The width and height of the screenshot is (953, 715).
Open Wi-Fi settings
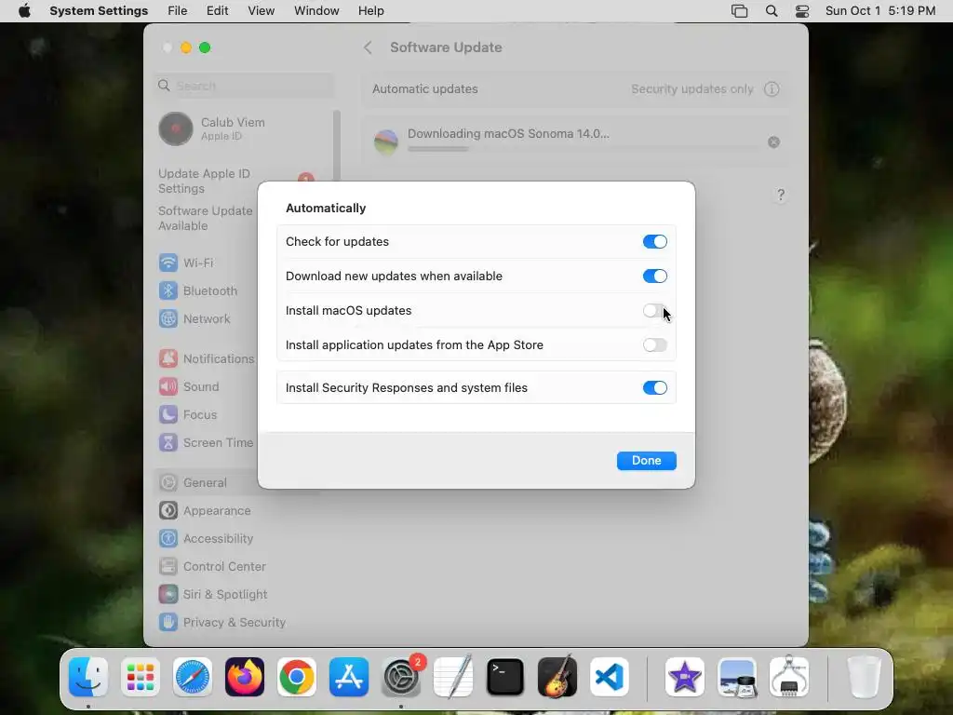[x=186, y=263]
